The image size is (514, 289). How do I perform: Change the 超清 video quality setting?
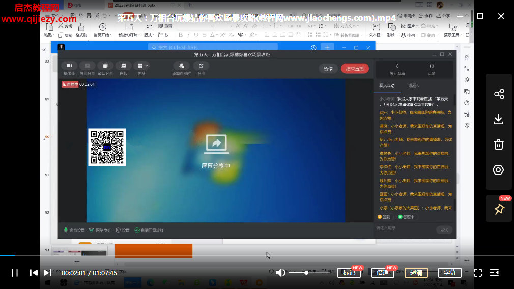tap(416, 273)
